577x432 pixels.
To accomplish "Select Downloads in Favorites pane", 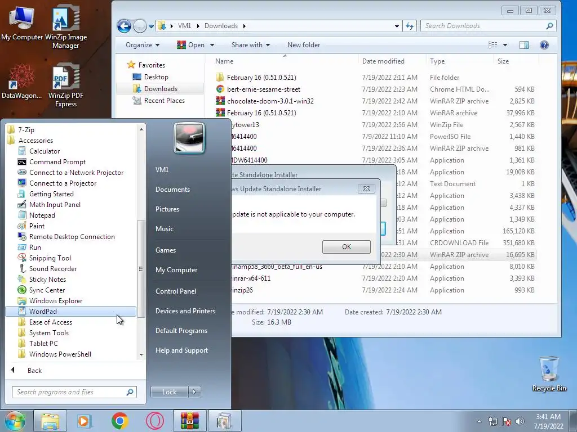I will coord(161,88).
